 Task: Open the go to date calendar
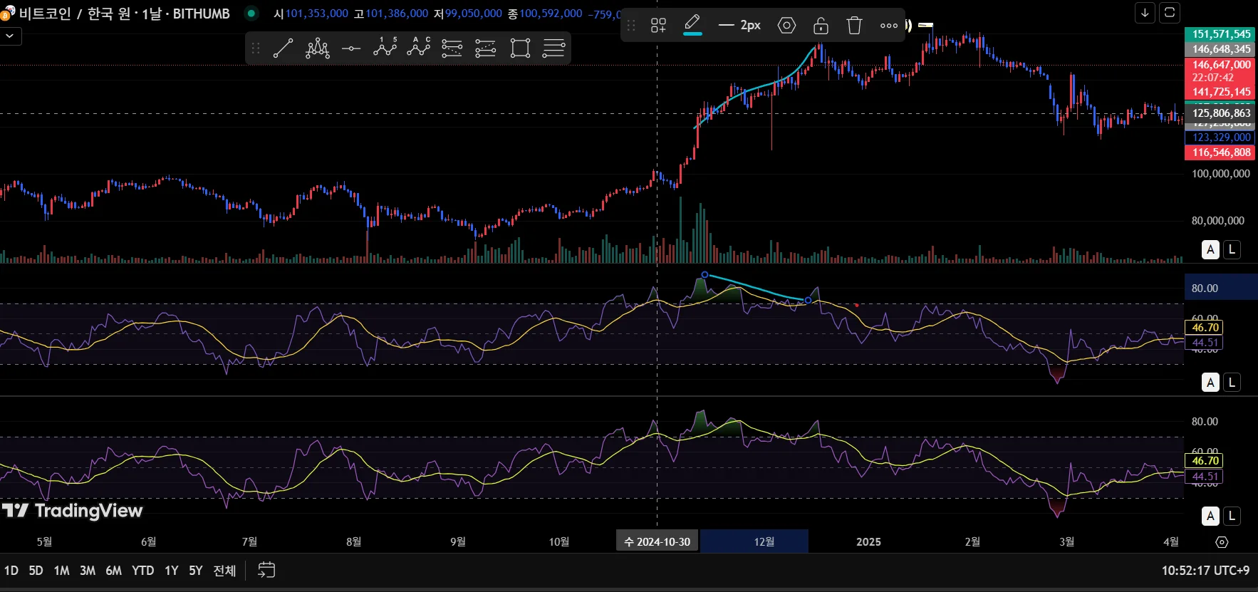click(x=266, y=570)
